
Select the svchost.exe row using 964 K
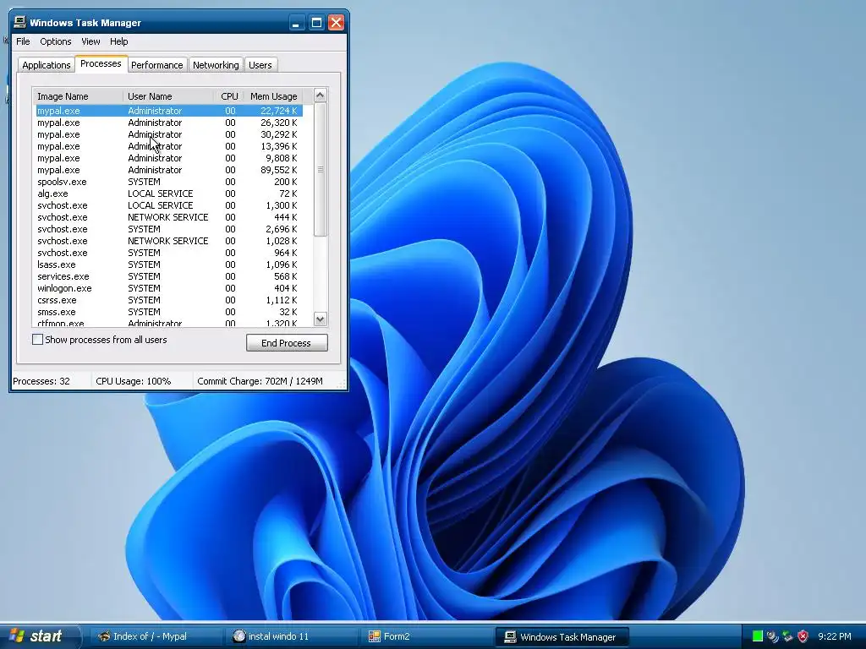pyautogui.click(x=169, y=253)
